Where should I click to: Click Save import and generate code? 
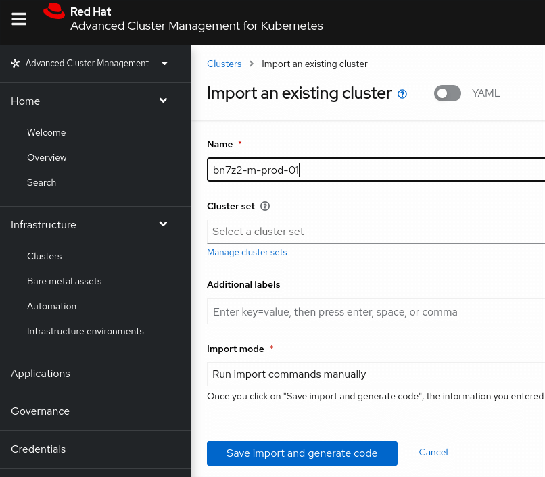click(302, 453)
